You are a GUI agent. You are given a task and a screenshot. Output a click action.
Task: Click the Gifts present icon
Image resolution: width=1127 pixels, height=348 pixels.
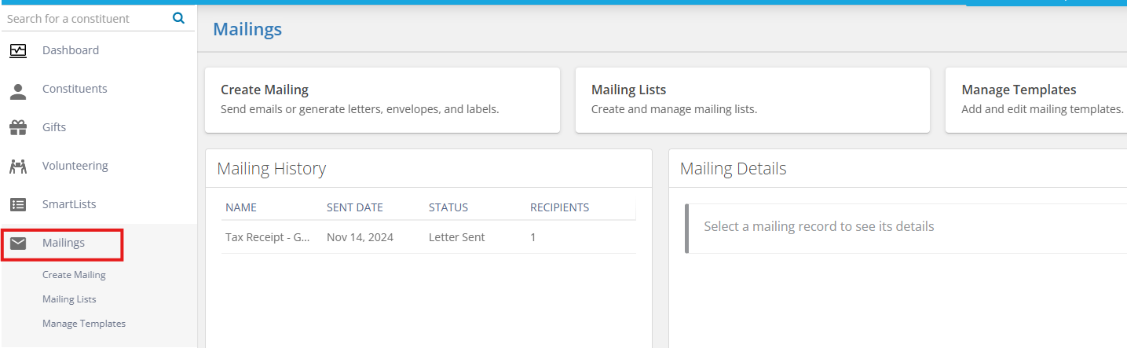(x=18, y=127)
